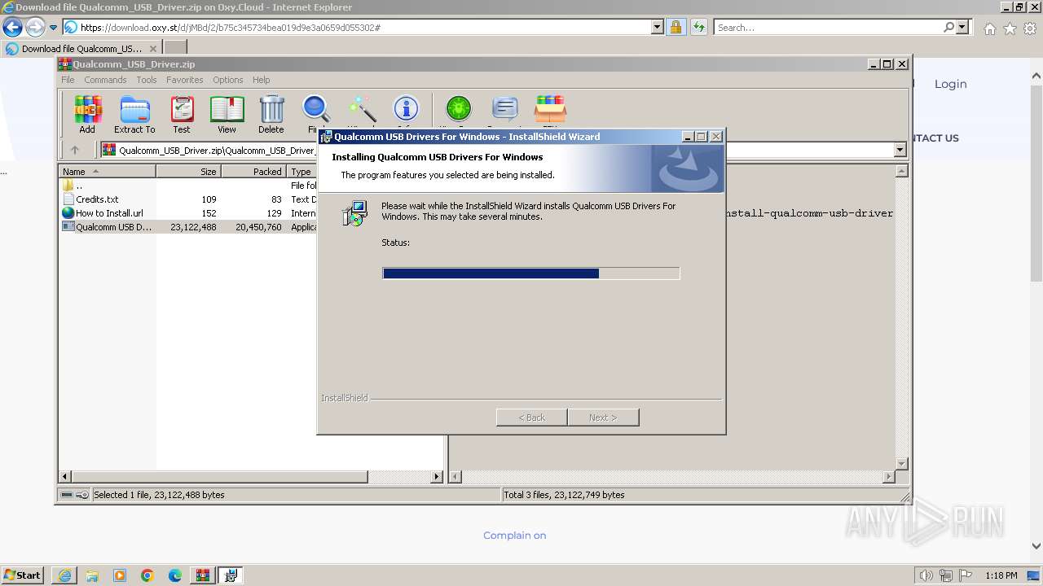
Task: Select Credits.txt in file list
Action: click(x=97, y=199)
